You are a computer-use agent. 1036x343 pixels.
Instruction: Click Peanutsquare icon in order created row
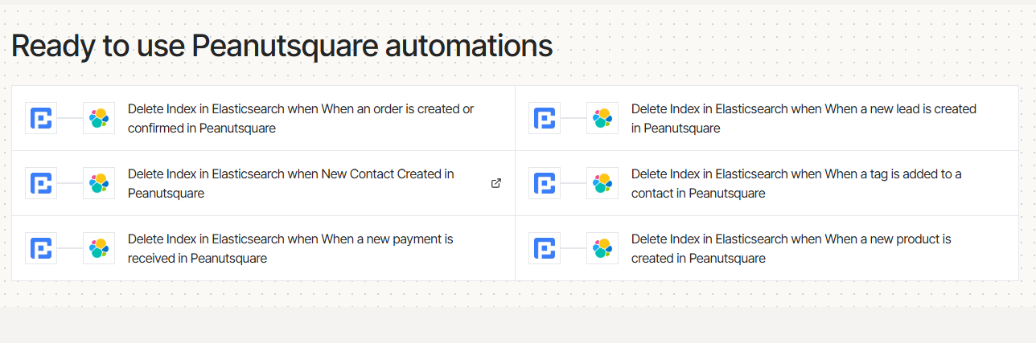(41, 118)
